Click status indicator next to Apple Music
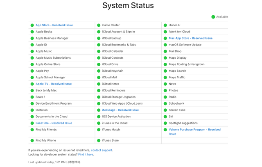 click(x=32, y=51)
